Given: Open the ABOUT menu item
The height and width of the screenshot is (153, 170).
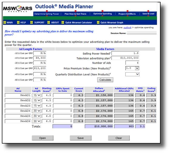Looking at the screenshot, I should click(x=55, y=23).
